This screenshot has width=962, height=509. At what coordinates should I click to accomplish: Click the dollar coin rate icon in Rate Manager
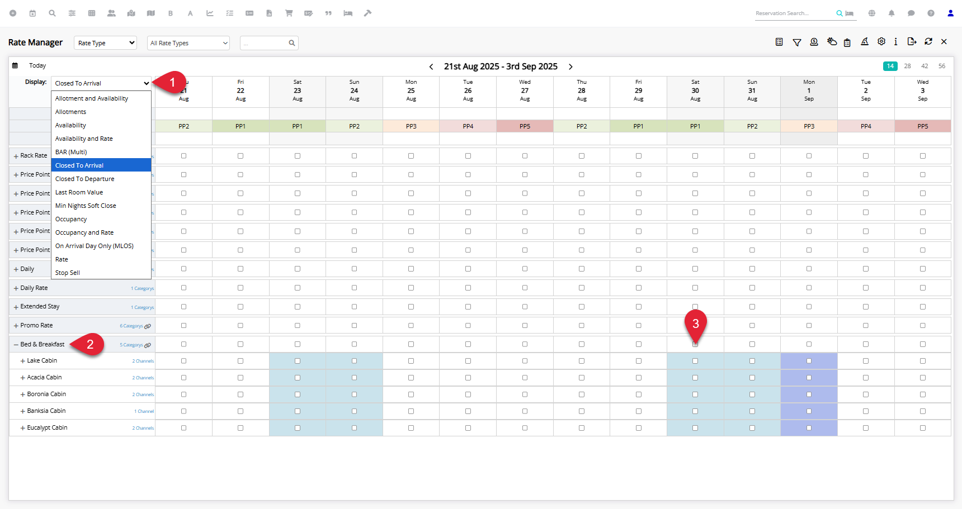coord(814,42)
